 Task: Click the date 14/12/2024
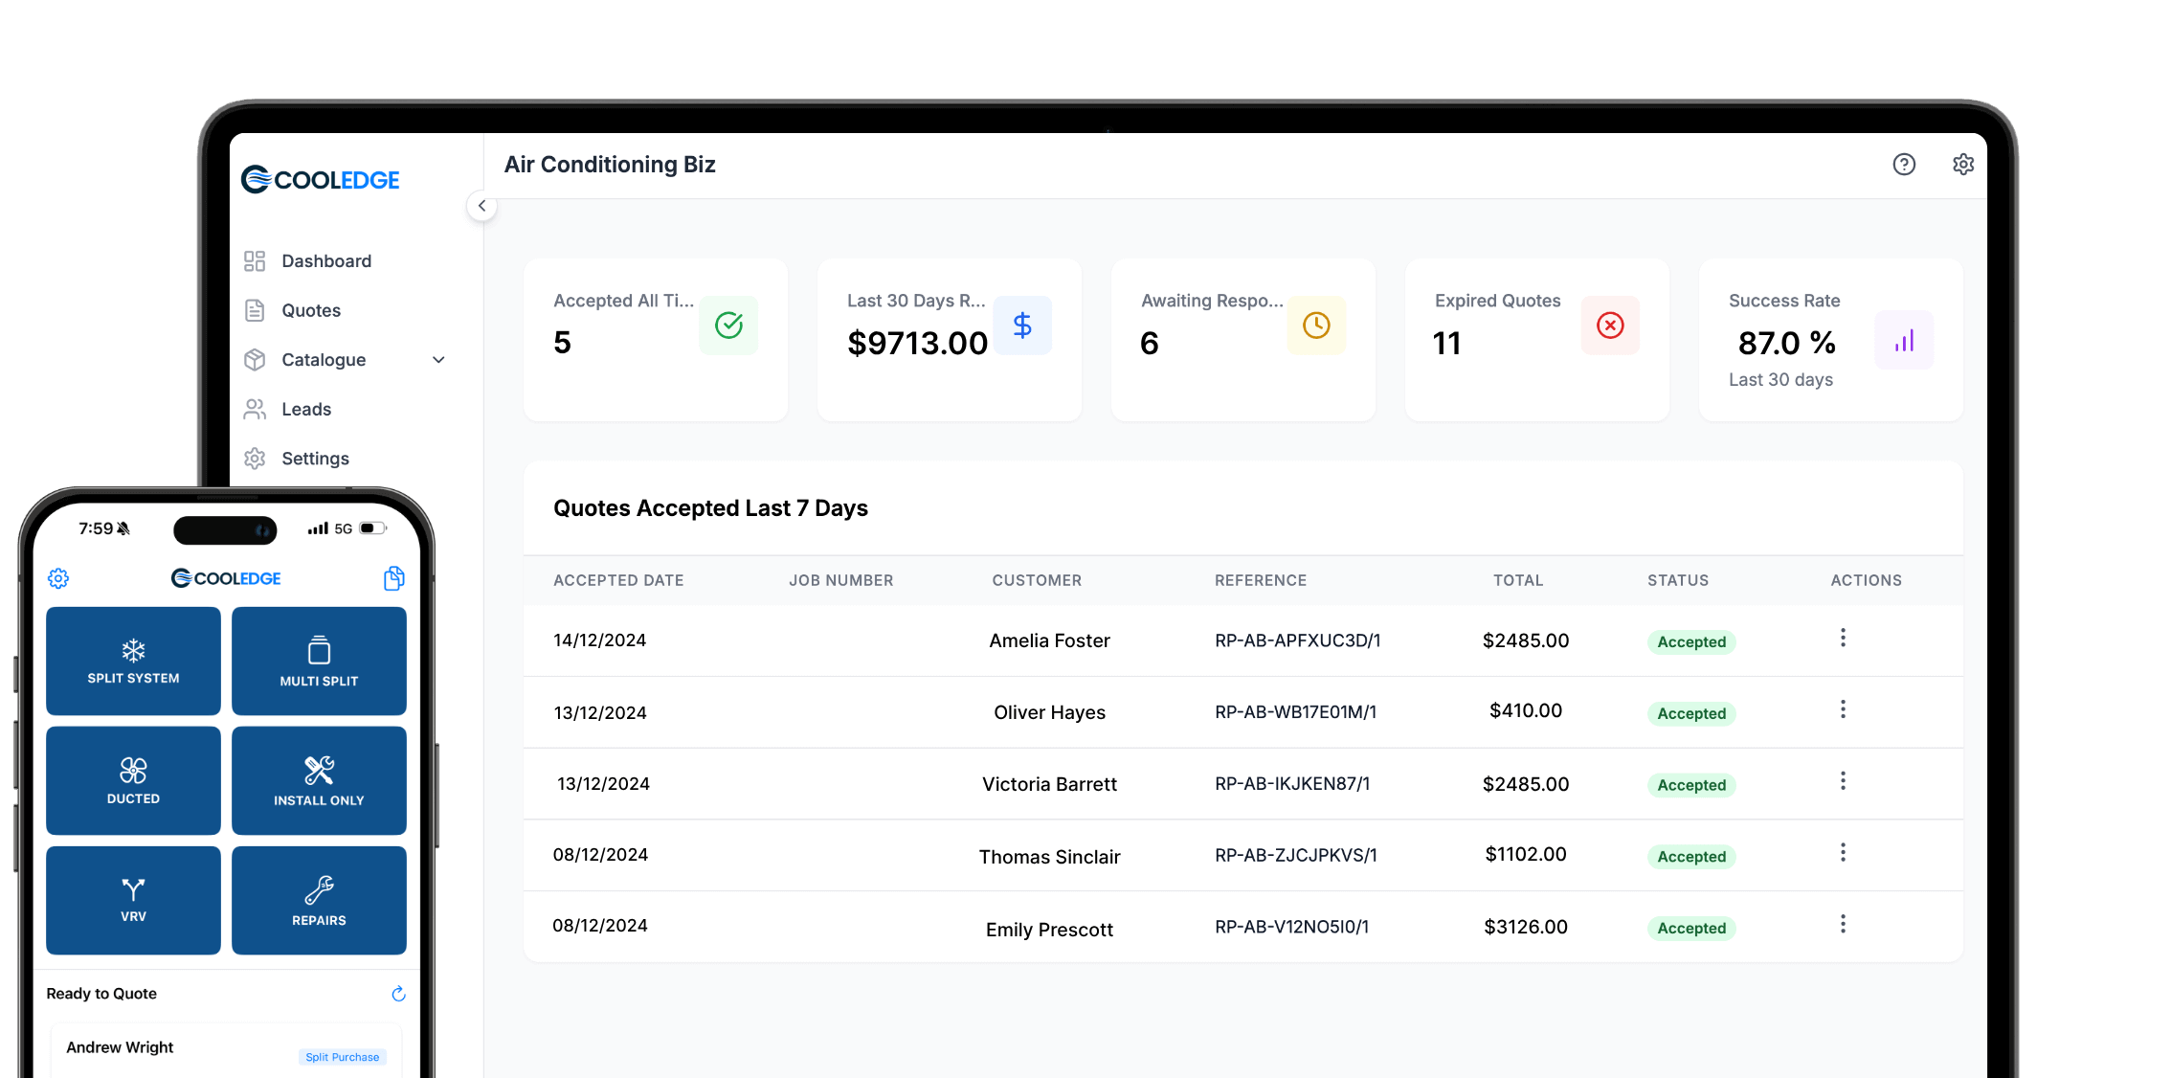coord(600,640)
